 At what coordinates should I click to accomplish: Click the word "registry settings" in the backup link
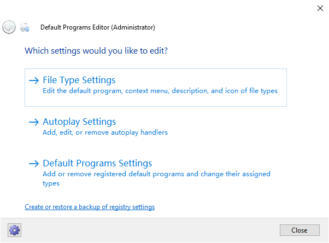134,207
